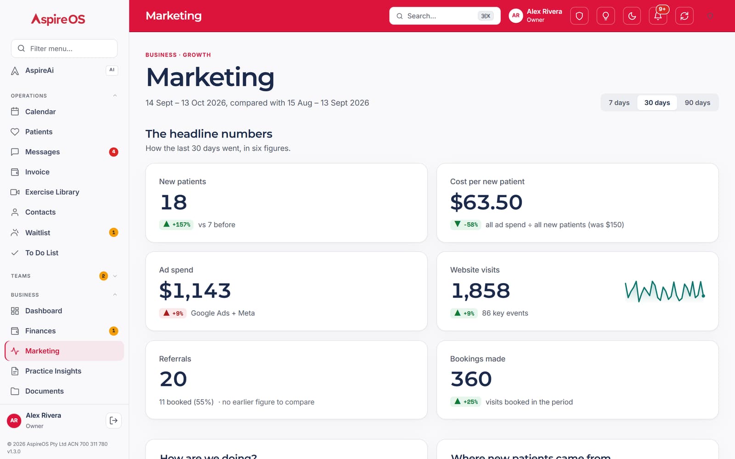Open Contacts menu item
735x459 pixels.
64,212
